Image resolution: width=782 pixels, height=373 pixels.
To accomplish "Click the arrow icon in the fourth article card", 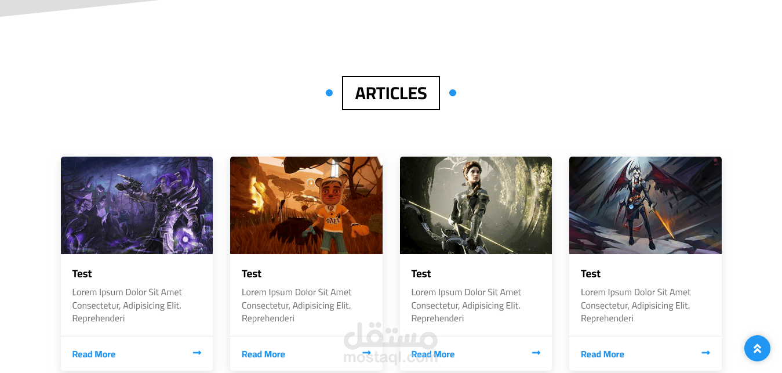I will 705,353.
